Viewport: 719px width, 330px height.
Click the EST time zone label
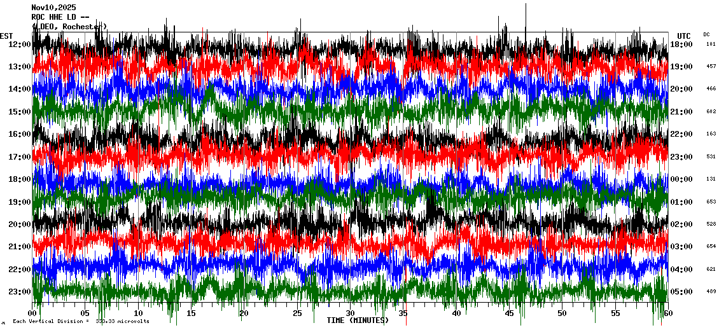(7, 36)
